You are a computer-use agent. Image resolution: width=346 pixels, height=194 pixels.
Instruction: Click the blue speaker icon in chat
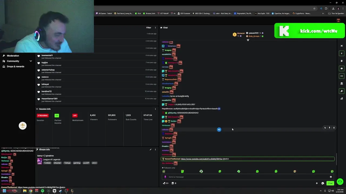point(219,130)
